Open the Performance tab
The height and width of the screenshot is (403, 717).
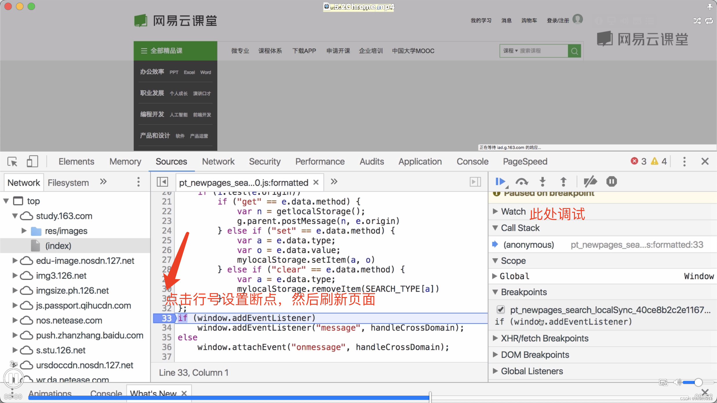(320, 162)
